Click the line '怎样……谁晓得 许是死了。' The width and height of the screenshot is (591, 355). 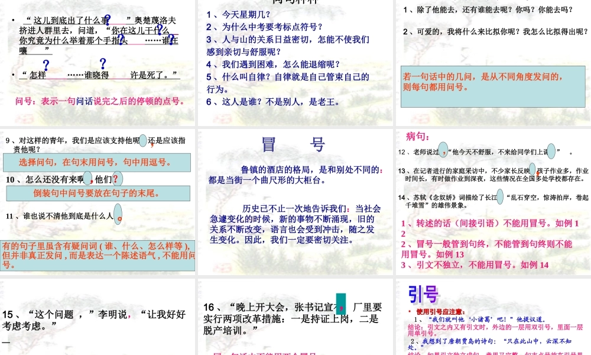point(100,75)
